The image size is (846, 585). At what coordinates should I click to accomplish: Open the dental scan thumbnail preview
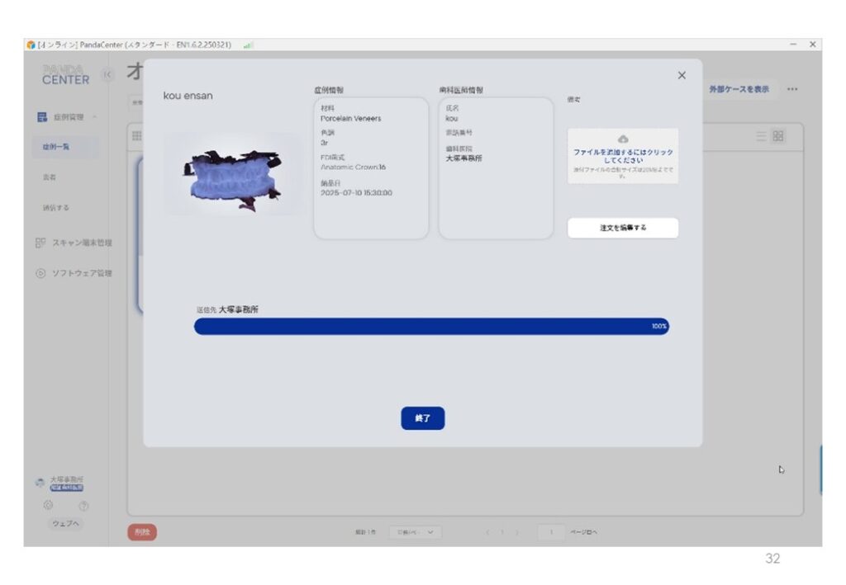coord(232,174)
